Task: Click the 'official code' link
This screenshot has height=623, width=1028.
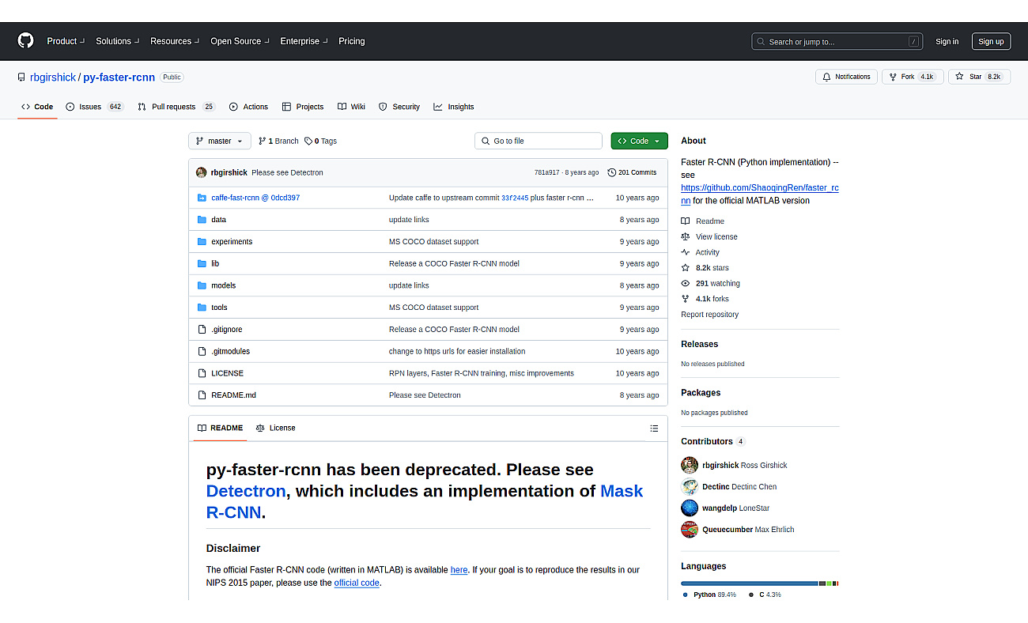Action: pos(357,583)
